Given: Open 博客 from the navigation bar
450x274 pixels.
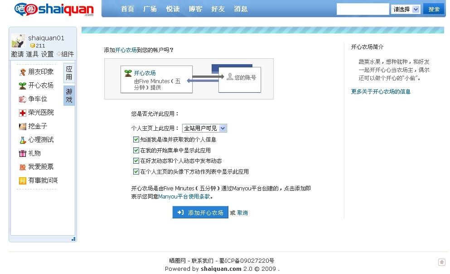Looking at the screenshot, I should pos(195,9).
